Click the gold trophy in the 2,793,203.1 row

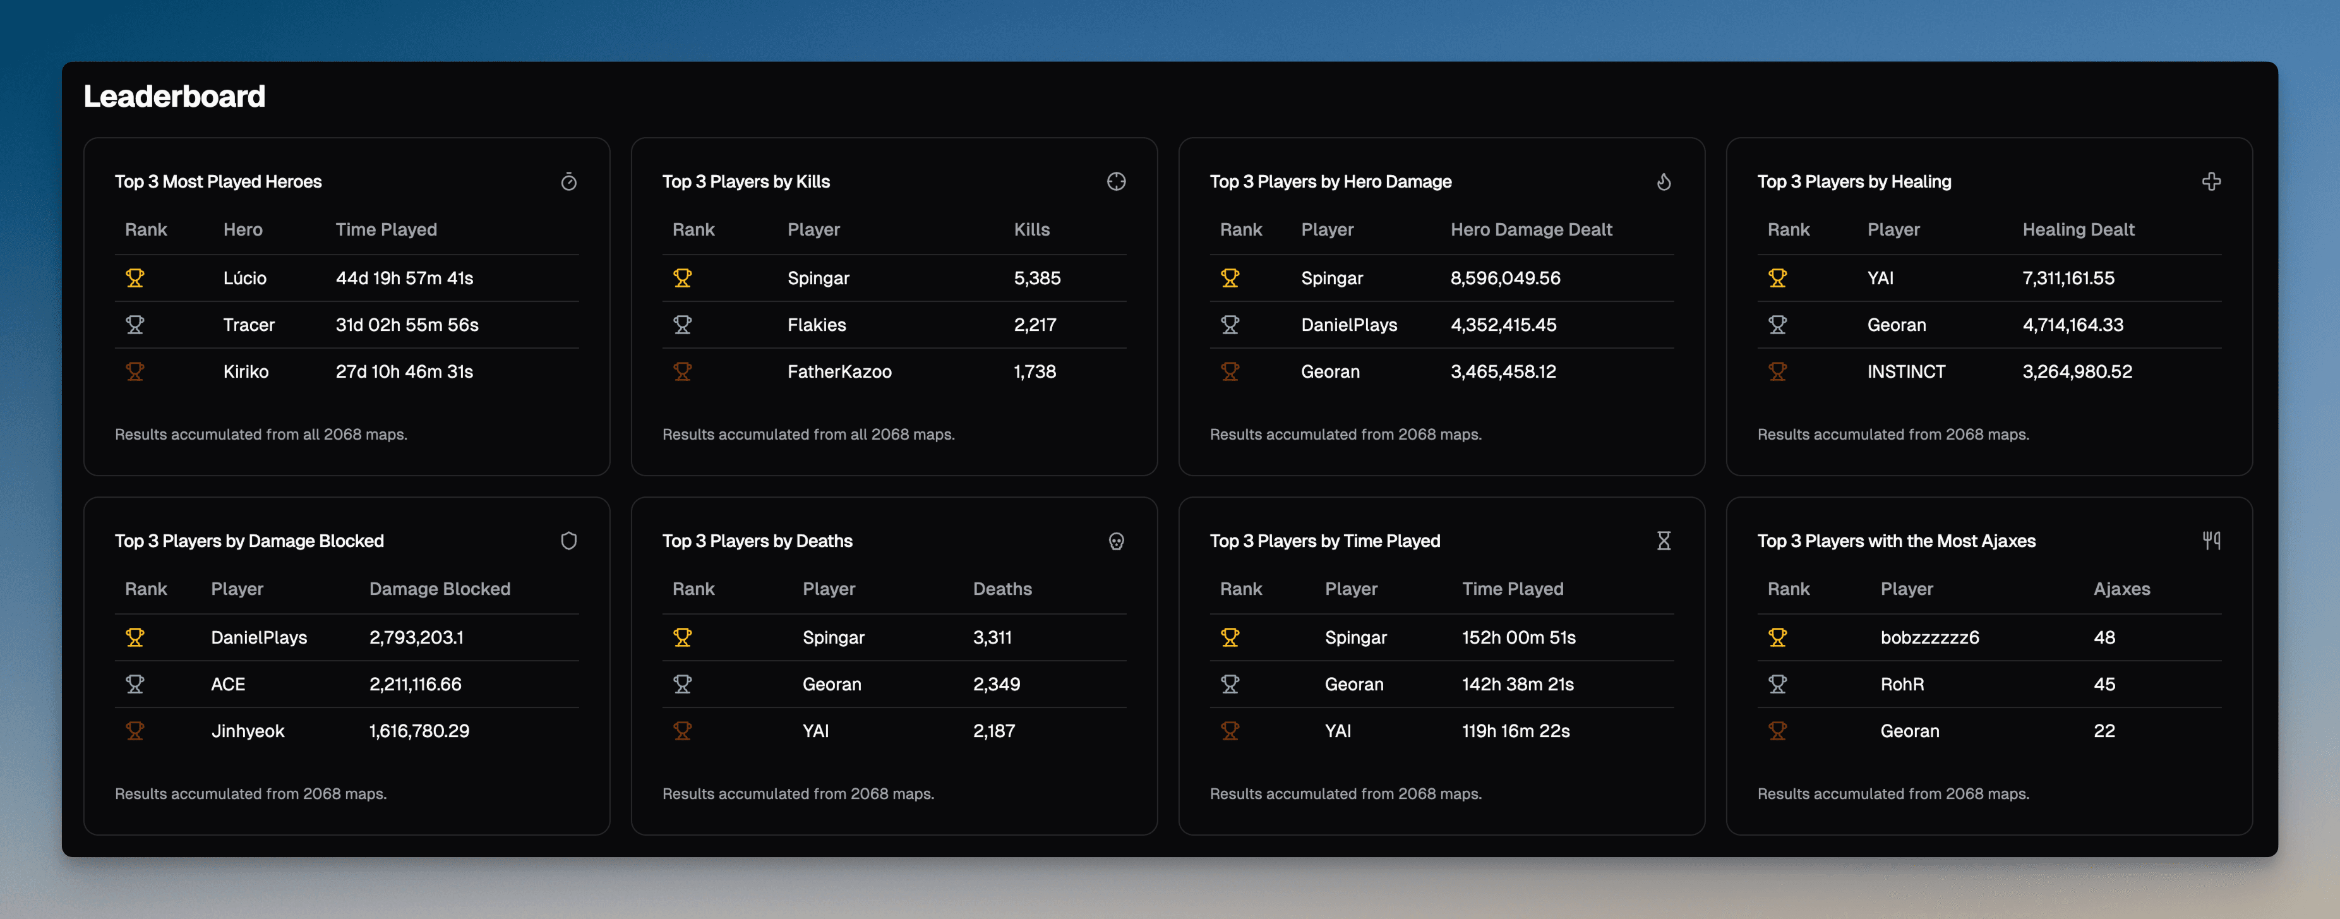point(135,637)
